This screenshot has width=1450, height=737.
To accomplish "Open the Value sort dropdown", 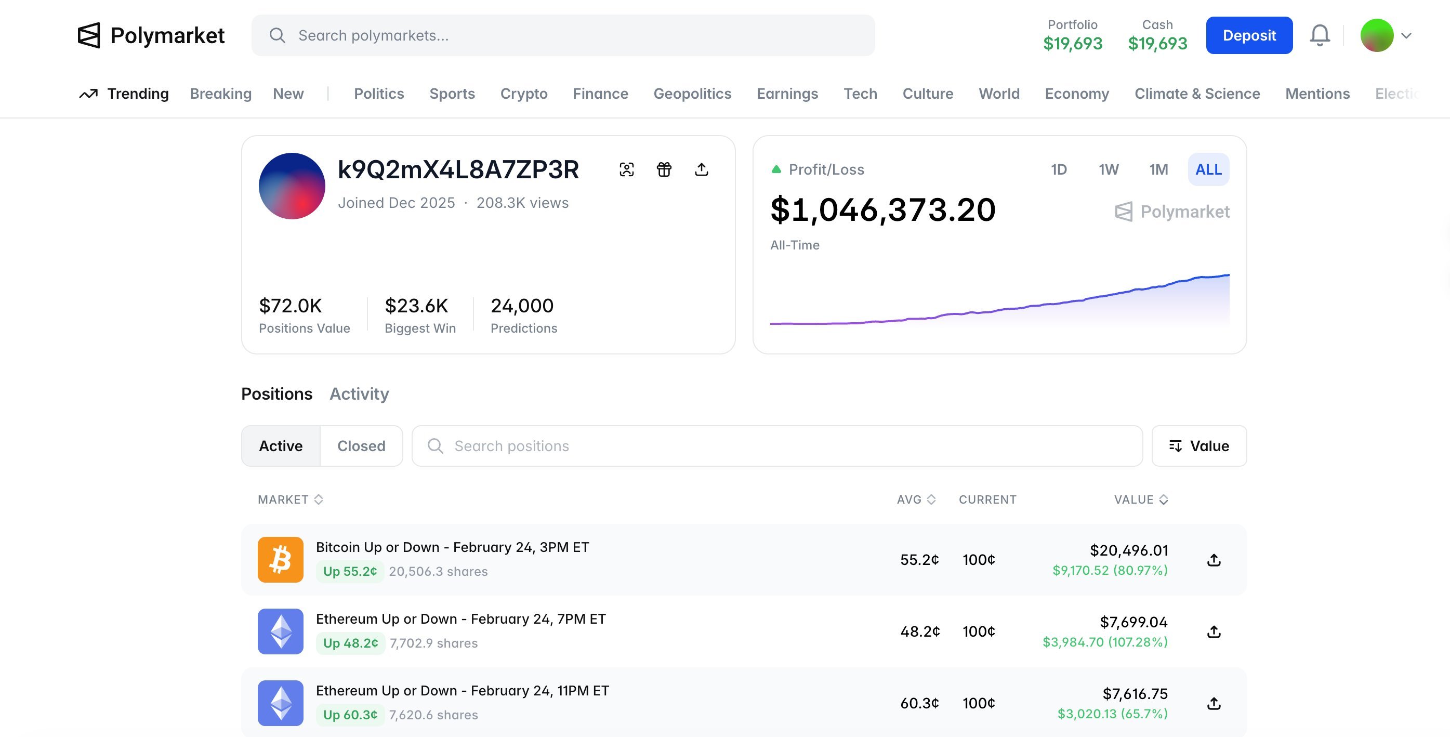I will click(x=1199, y=446).
